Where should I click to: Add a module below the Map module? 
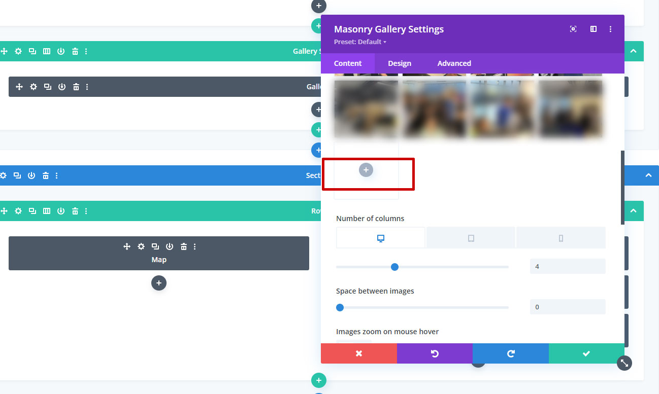(159, 283)
